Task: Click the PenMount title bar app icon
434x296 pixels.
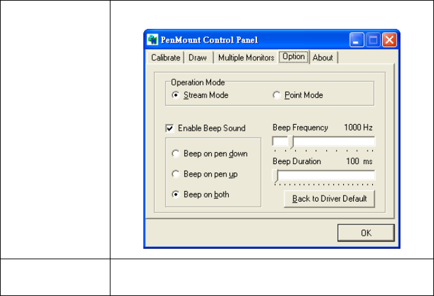Action: [153, 40]
